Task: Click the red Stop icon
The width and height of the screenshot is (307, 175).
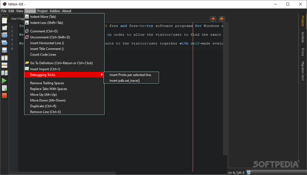Action: (x=4, y=95)
